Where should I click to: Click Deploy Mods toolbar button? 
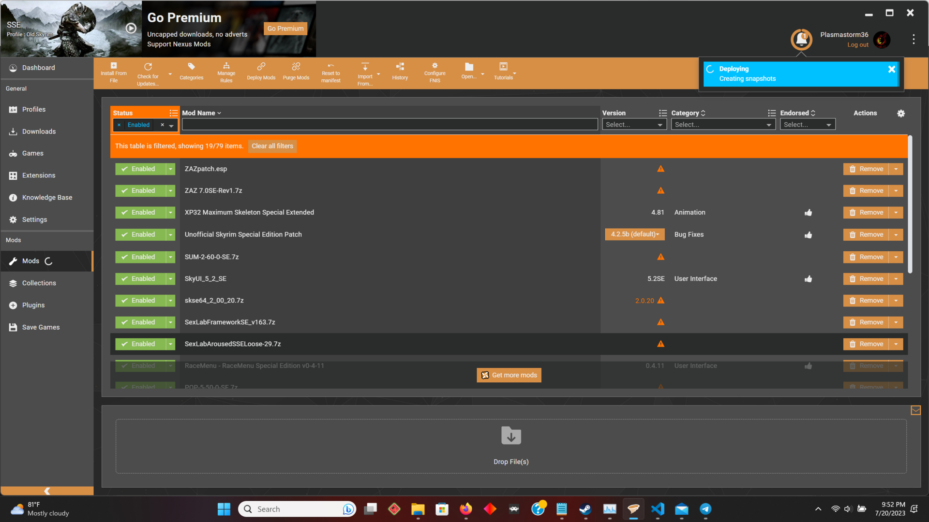pos(261,72)
